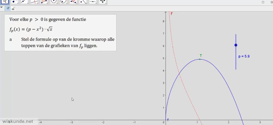The width and height of the screenshot is (273, 125).
Task: Click the line 'Voor elke p > 0'
Action: point(48,19)
